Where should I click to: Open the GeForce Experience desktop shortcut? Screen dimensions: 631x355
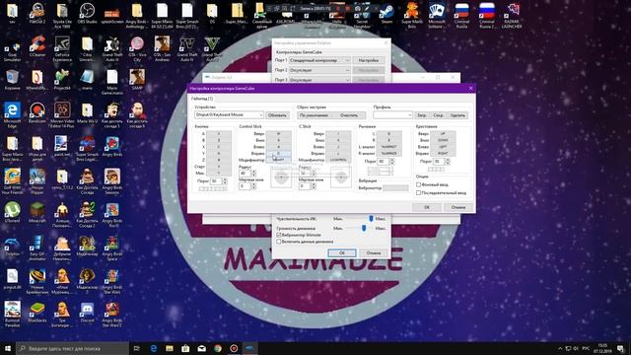pos(62,48)
